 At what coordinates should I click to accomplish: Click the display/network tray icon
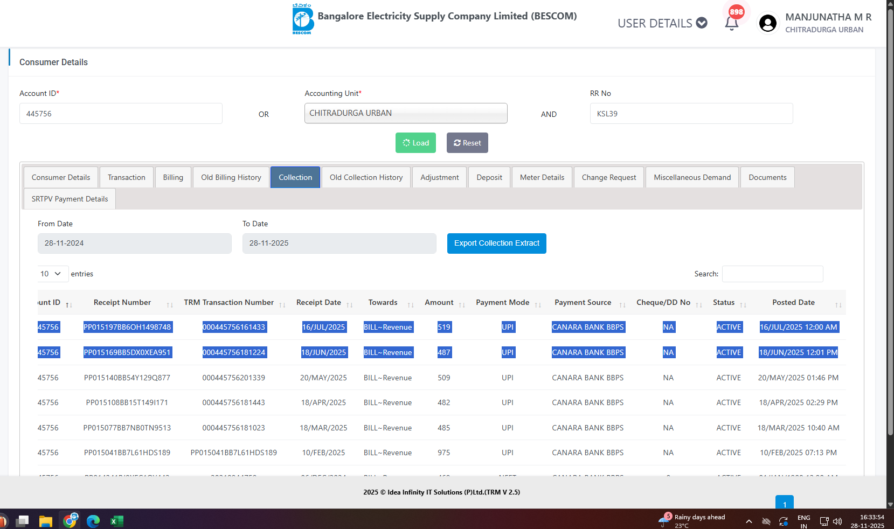tap(824, 521)
